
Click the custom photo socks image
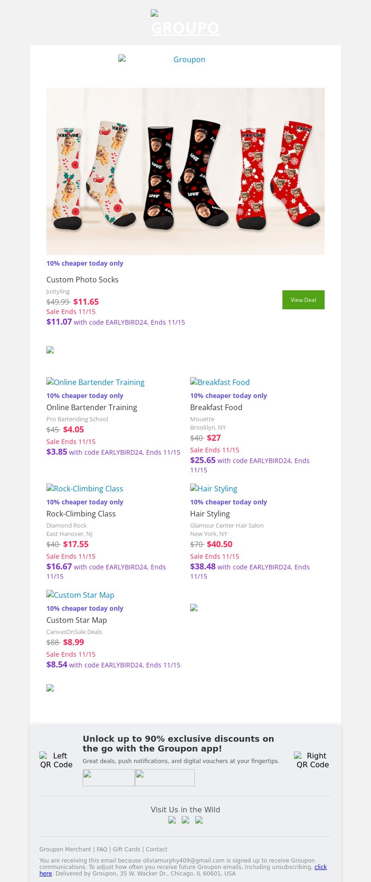point(185,171)
